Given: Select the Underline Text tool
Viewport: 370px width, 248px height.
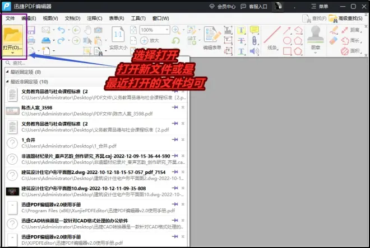Looking at the screenshot, I should pos(241,51).
